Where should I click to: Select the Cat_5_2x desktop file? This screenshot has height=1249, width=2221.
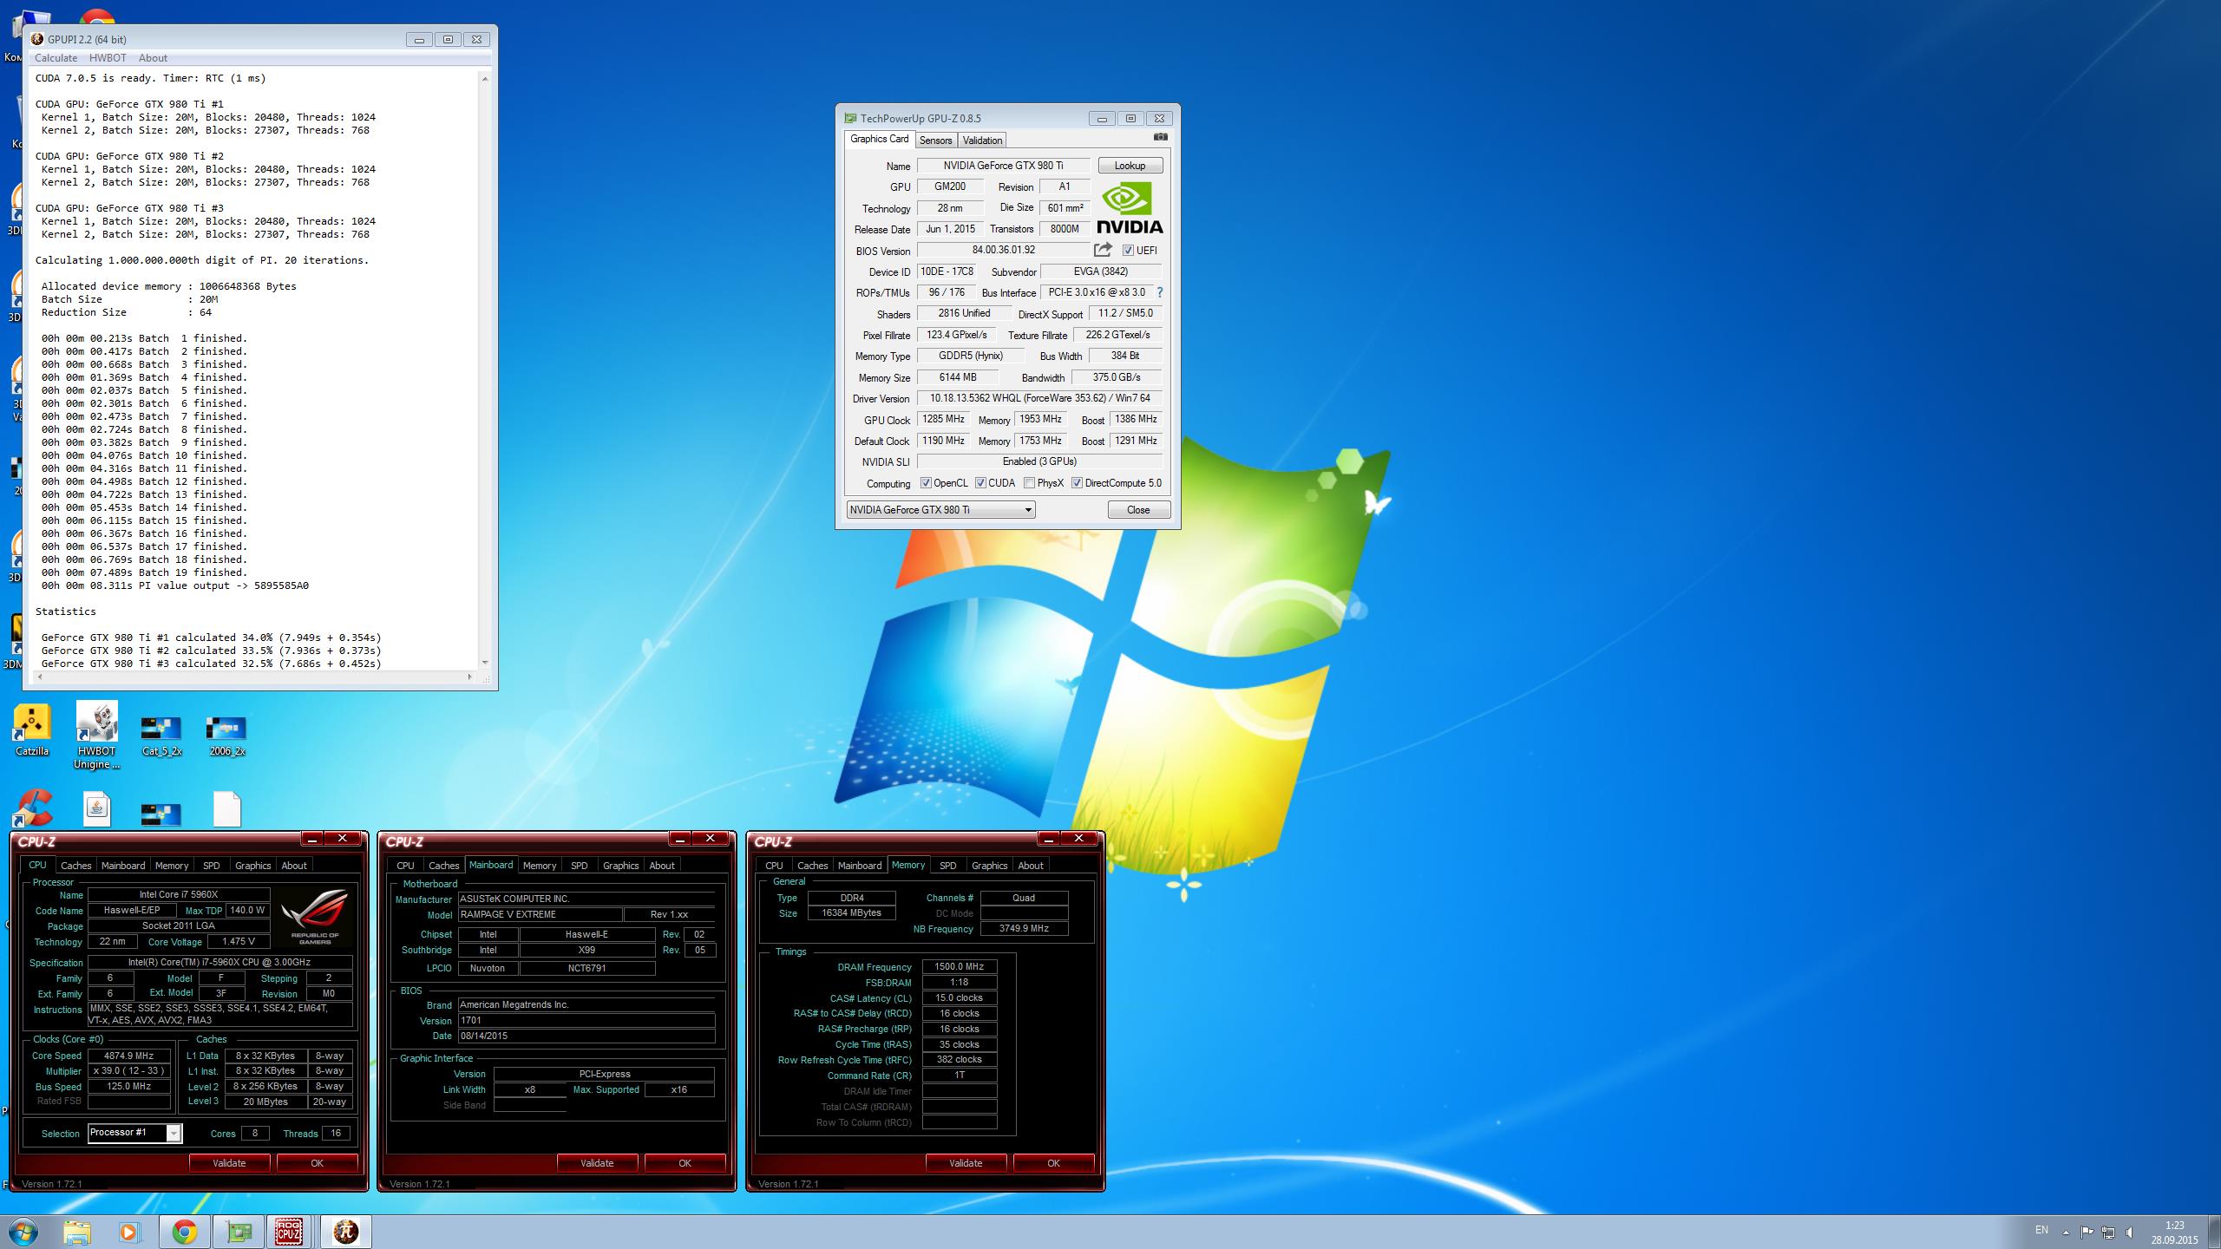[x=161, y=736]
